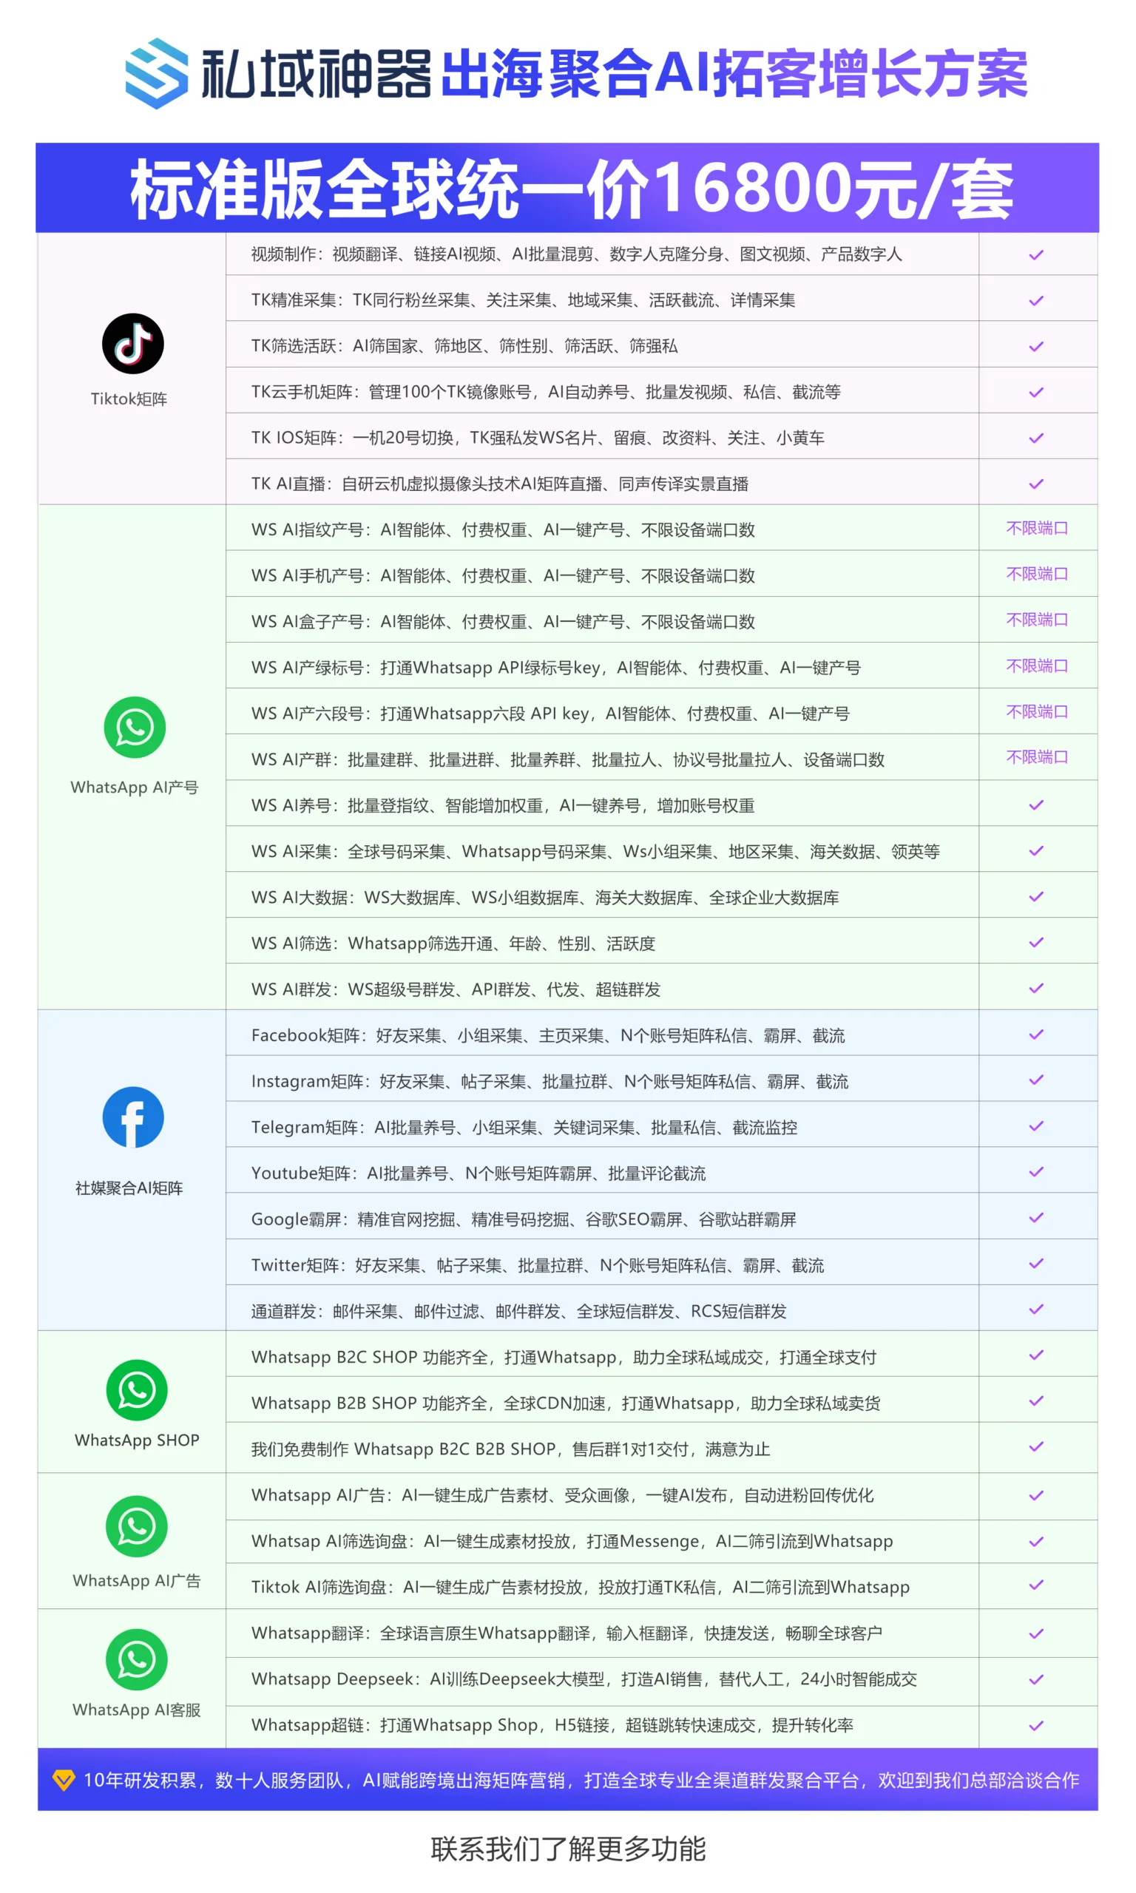Click the WhatsApp AI广告 green icon
1136x1893 pixels.
pos(136,1525)
